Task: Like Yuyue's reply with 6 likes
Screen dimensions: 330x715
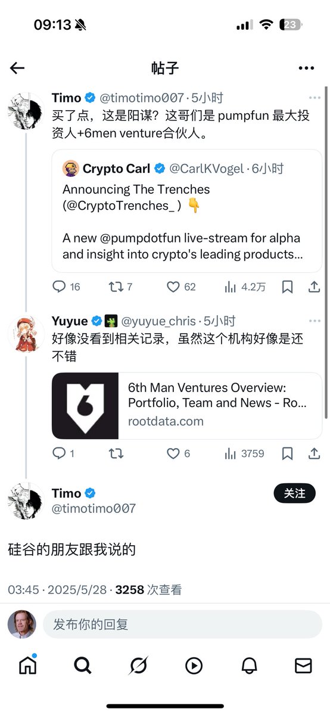Action: [178, 454]
